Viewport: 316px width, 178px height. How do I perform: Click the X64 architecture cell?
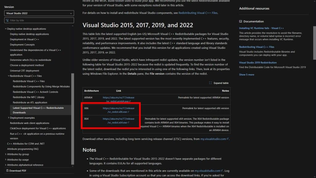click(86, 119)
